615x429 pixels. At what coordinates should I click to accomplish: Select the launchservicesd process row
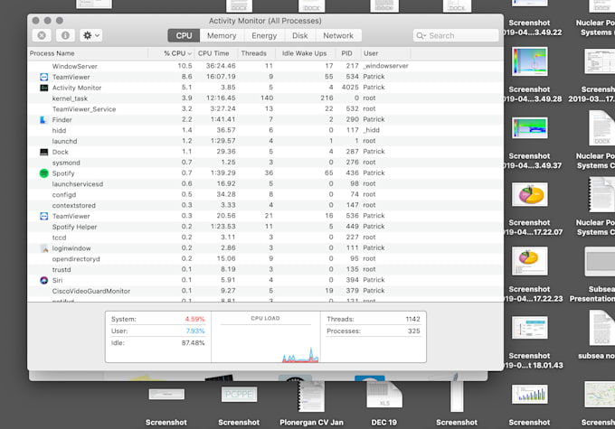coord(266,183)
